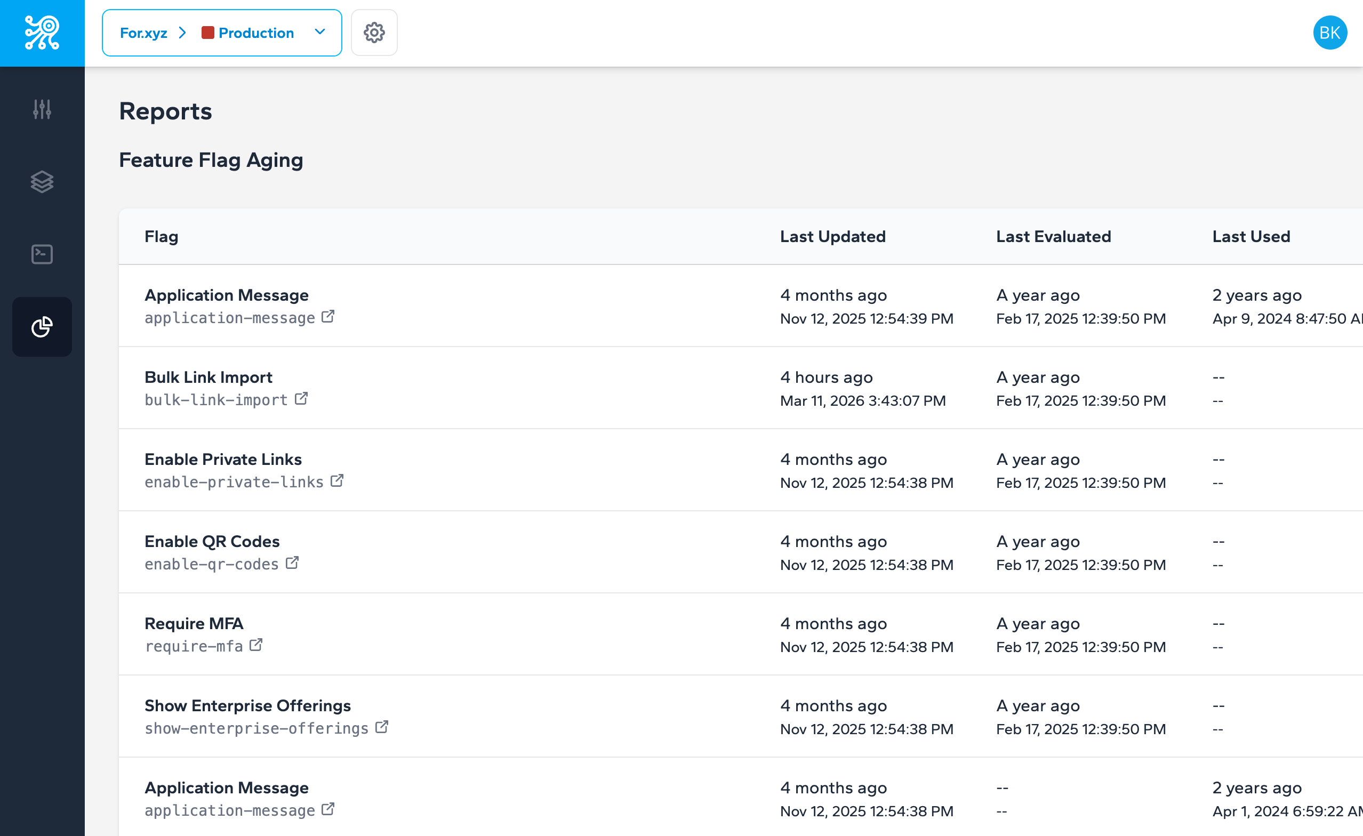Open the enable-private-links external link icon
This screenshot has height=836, width=1363.
(x=337, y=480)
